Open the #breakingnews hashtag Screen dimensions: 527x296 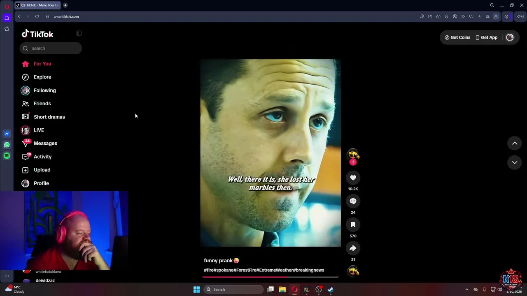pos(308,270)
